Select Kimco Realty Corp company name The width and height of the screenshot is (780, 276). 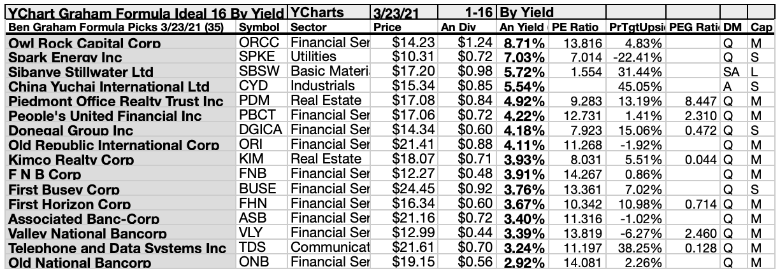click(x=71, y=160)
